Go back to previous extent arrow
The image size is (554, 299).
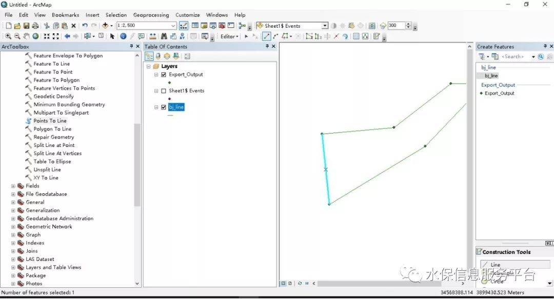click(67, 36)
